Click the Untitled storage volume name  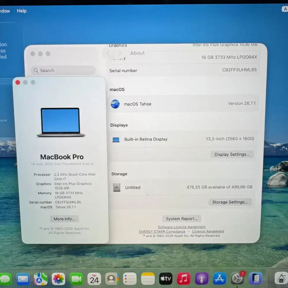(x=132, y=187)
